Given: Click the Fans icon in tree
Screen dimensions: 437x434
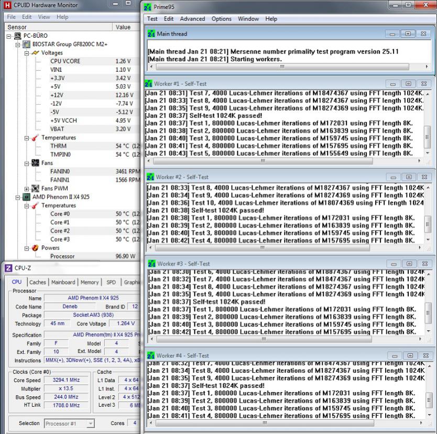Looking at the screenshot, I should (x=36, y=163).
